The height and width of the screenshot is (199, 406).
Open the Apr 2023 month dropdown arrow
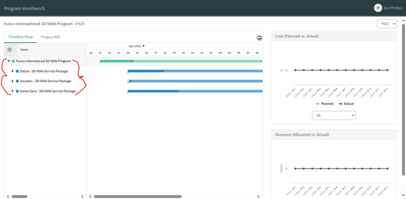tap(144, 46)
